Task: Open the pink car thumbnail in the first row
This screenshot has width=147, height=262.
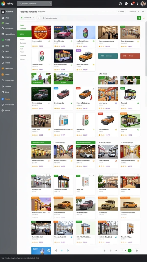Action: [63, 32]
